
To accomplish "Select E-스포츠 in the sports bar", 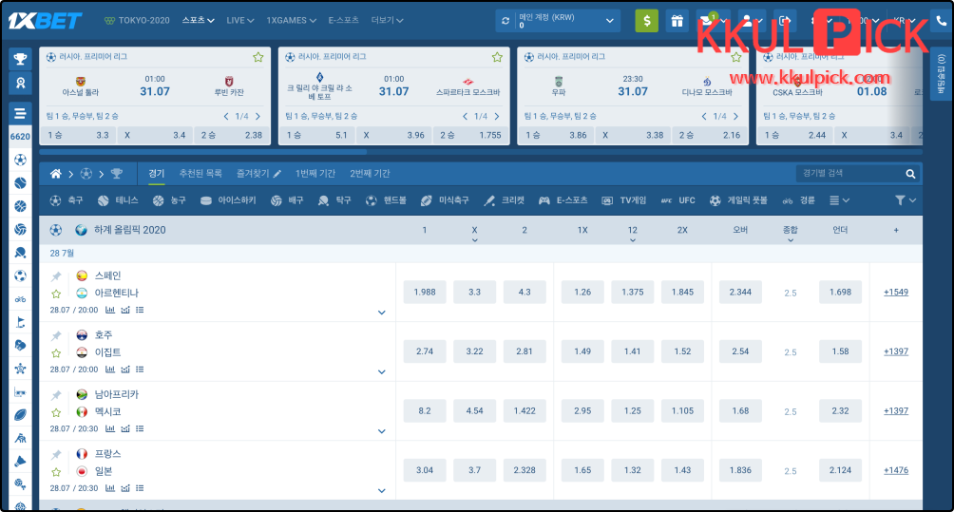I will pyautogui.click(x=563, y=200).
